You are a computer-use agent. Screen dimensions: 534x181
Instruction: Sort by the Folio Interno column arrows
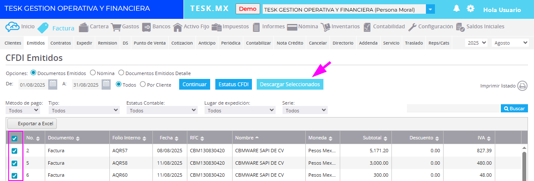coord(144,138)
